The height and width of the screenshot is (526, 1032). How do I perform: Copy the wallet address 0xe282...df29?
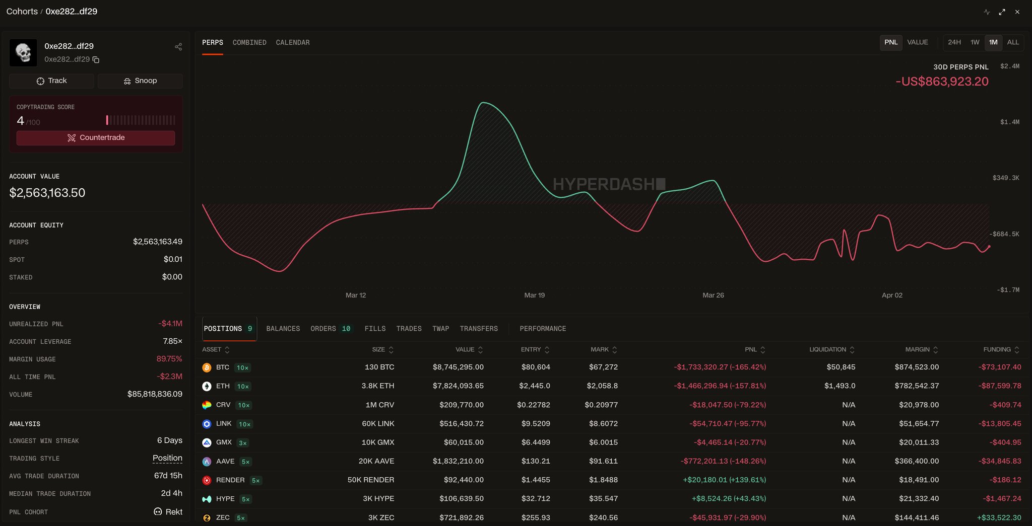point(96,60)
